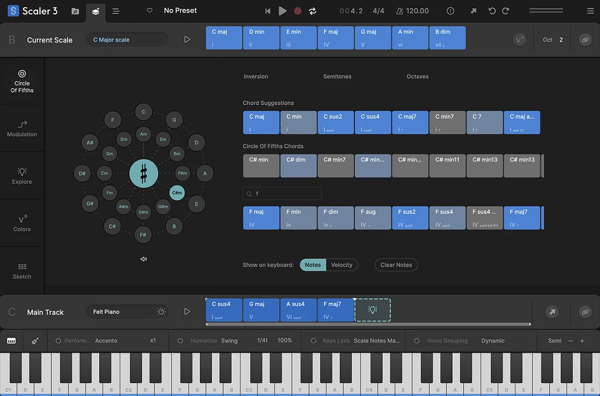The image size is (600, 396).
Task: Enable the Performance toggle
Action: pyautogui.click(x=58, y=341)
